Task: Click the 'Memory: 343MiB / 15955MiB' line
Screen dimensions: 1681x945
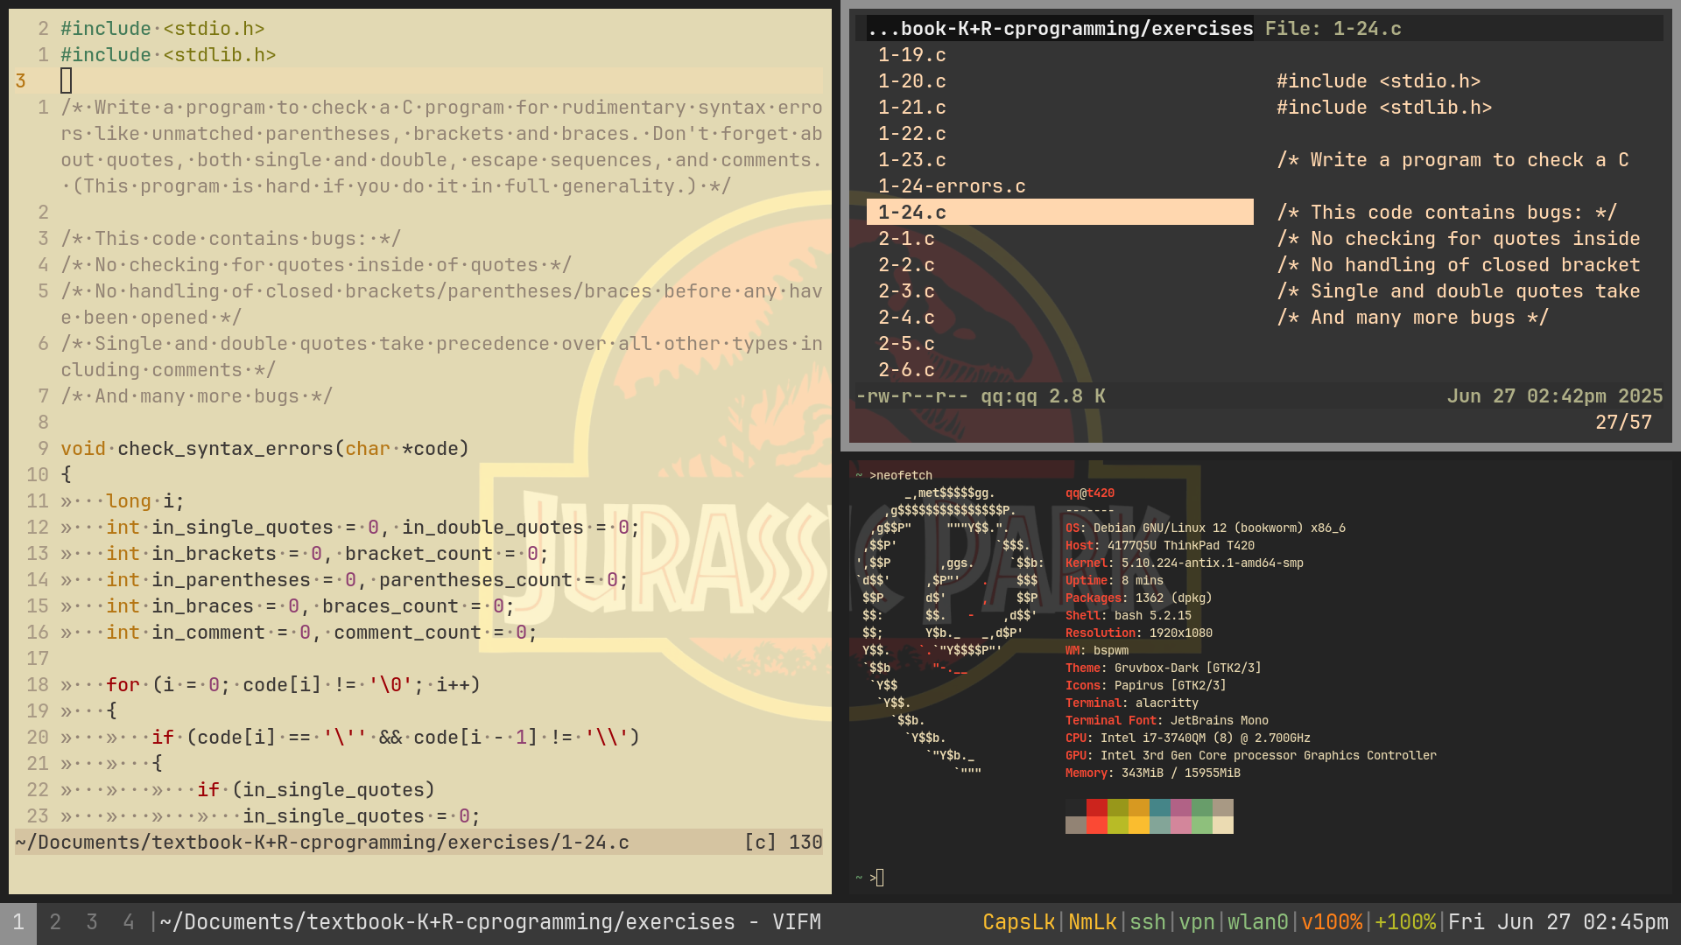Action: (x=1152, y=773)
